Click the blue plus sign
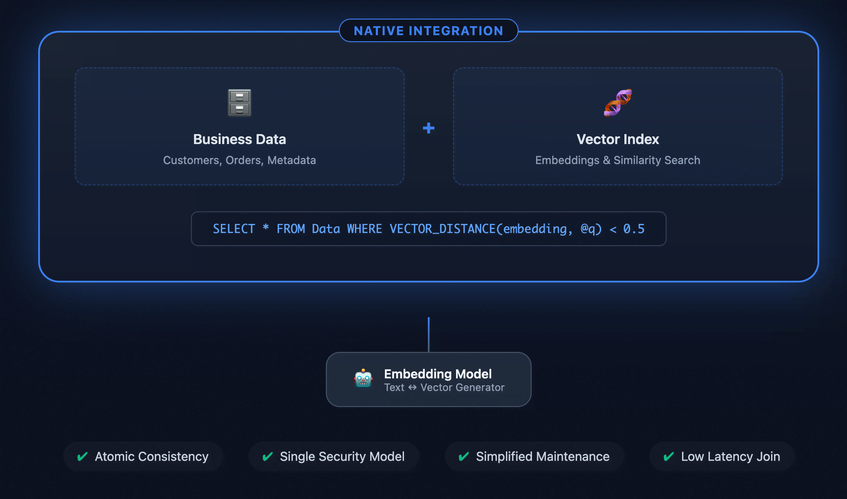 429,128
